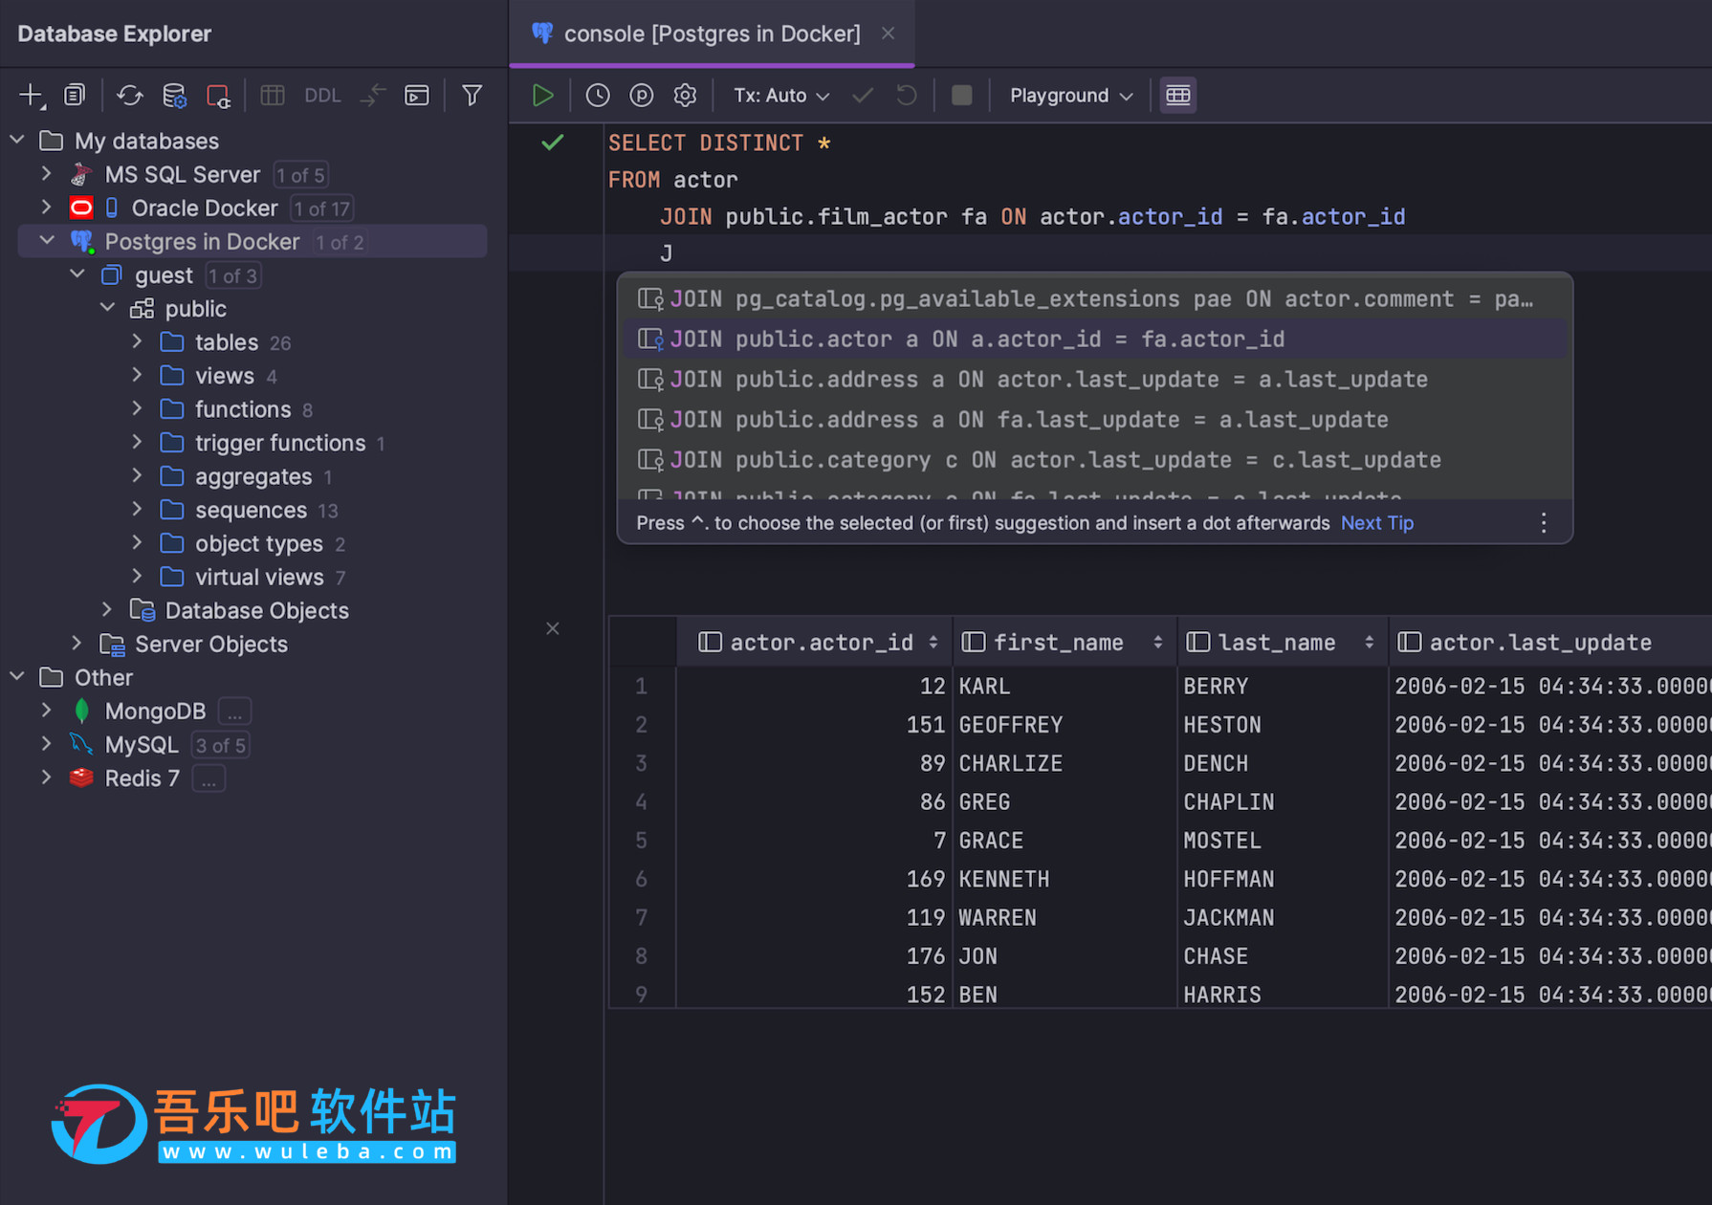Collapse the Postgres in Docker node
This screenshot has width=1712, height=1205.
pos(46,241)
